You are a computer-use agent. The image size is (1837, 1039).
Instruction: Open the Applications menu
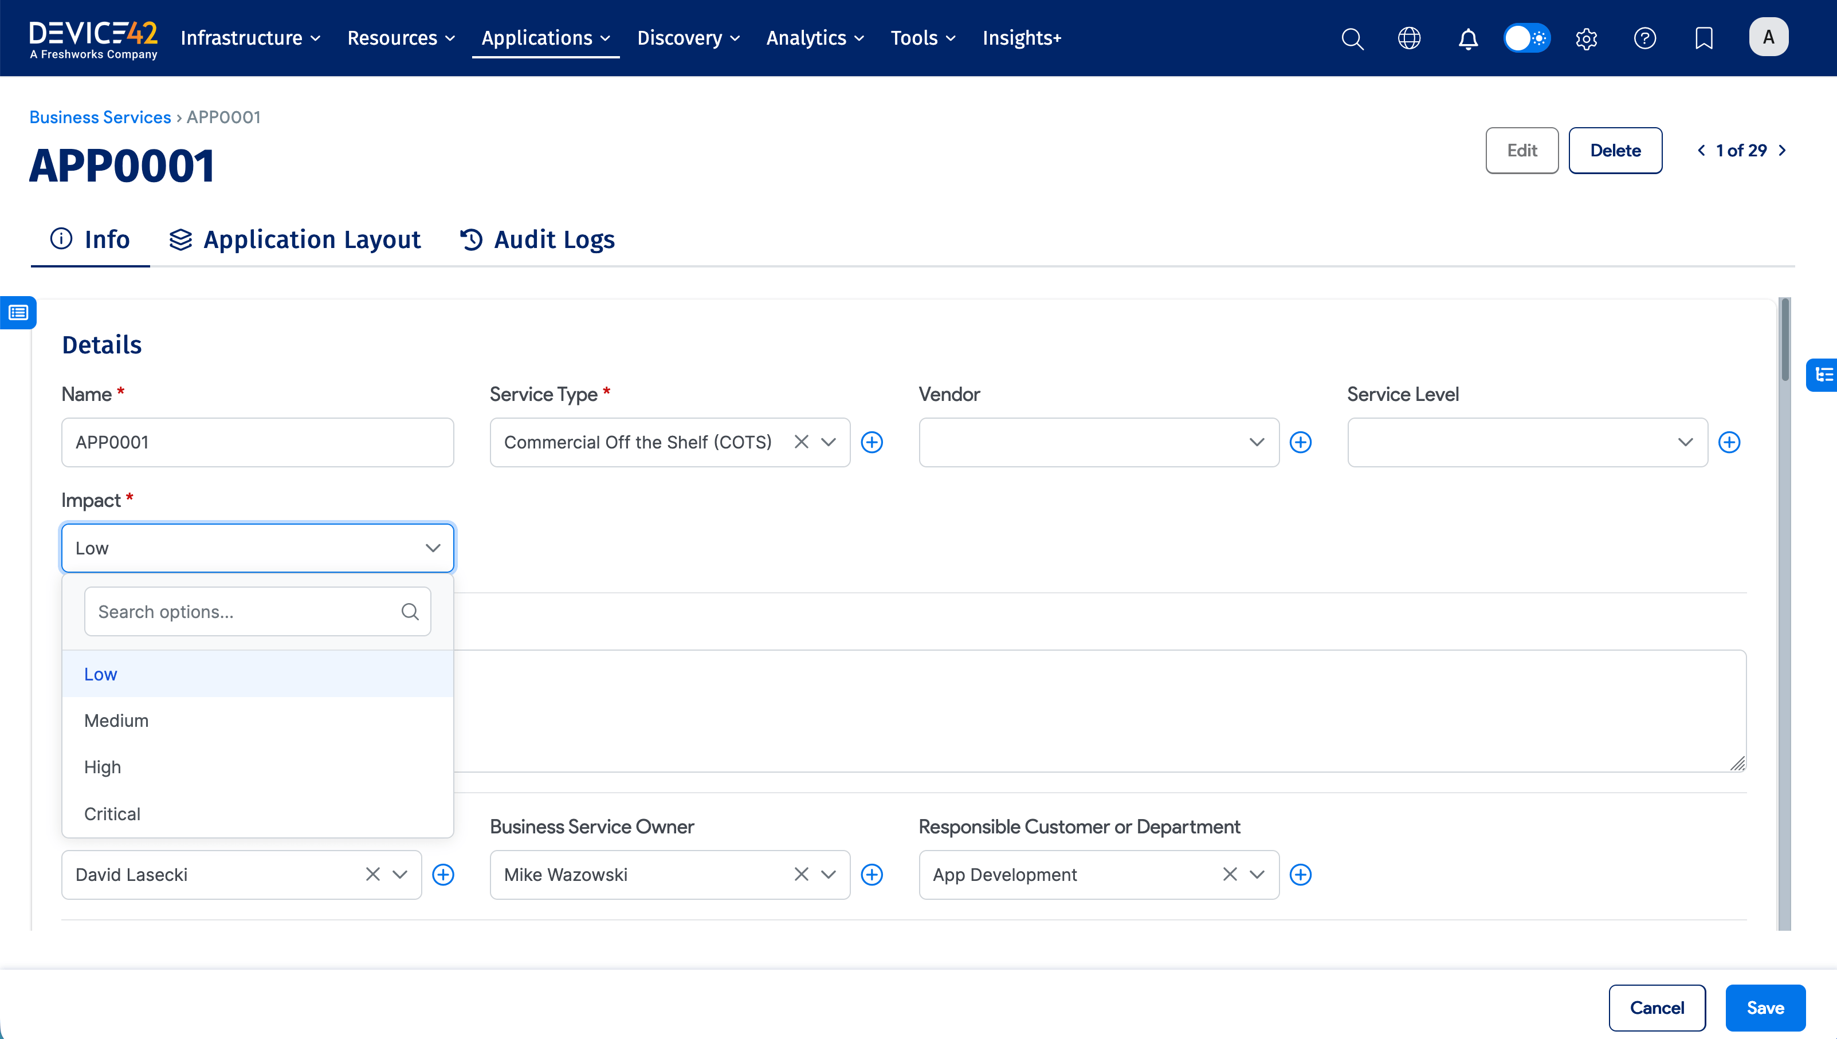tap(546, 38)
